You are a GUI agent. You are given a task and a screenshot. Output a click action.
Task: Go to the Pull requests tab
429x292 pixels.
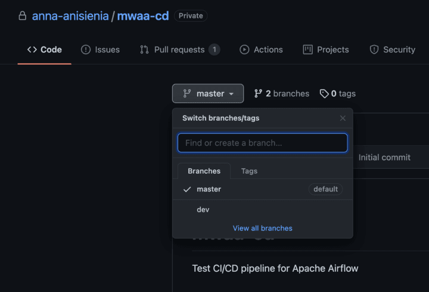[x=179, y=50]
